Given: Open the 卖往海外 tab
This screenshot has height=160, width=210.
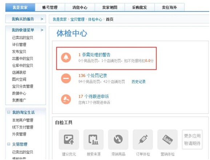Looking at the screenshot, I should pos(169,7).
